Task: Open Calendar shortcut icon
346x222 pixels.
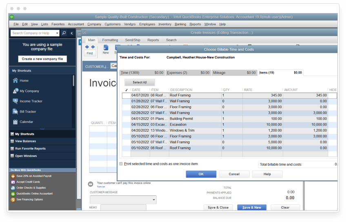Action: coord(15,122)
